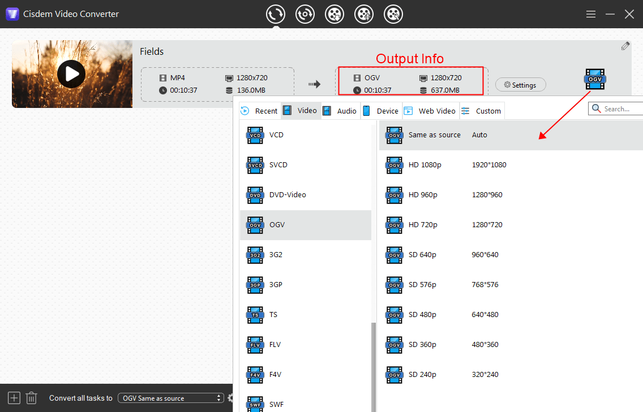Open Convert all tasks to dropdown
Viewport: 643px width, 412px height.
click(x=170, y=398)
